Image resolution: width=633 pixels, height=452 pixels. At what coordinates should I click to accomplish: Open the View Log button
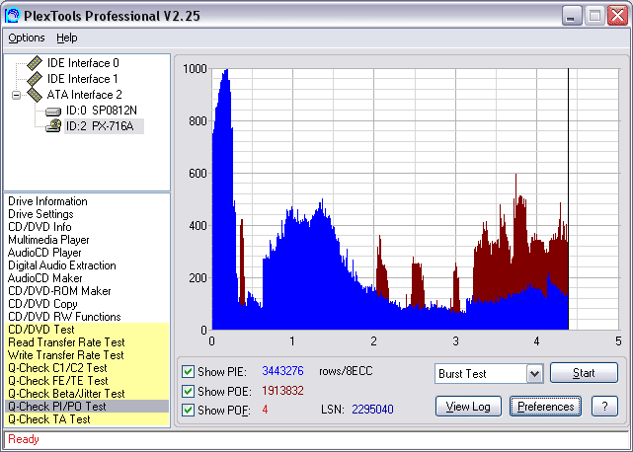(x=468, y=406)
